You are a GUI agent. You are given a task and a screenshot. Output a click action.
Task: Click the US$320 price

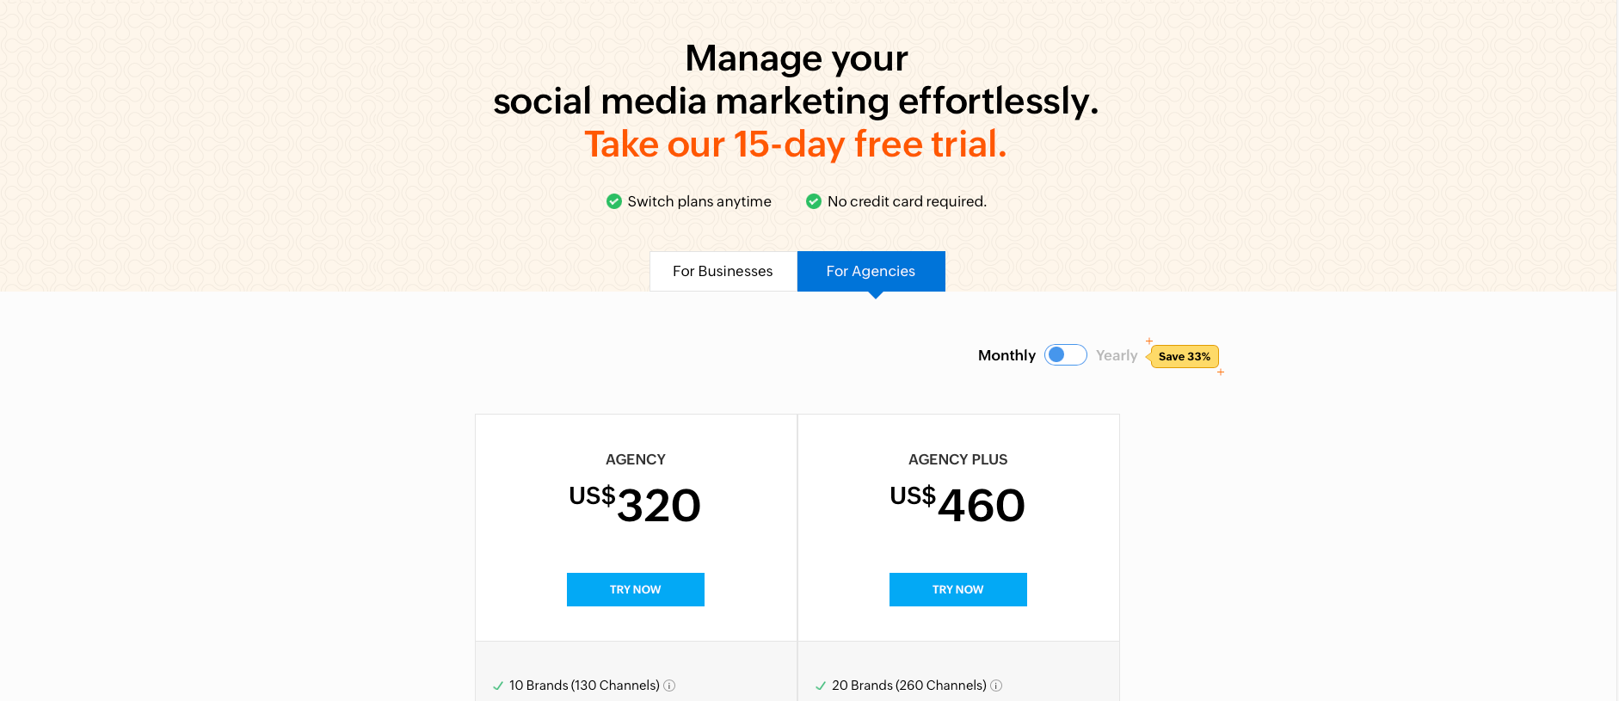635,504
